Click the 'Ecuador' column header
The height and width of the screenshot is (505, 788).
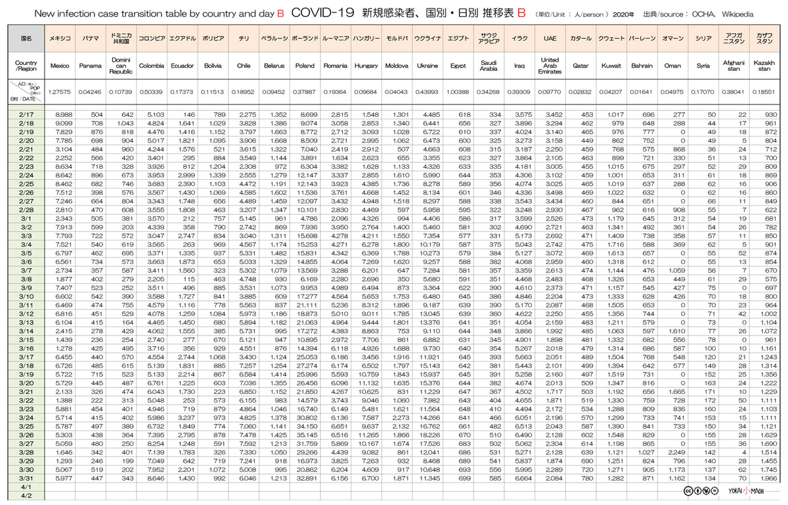click(x=182, y=66)
